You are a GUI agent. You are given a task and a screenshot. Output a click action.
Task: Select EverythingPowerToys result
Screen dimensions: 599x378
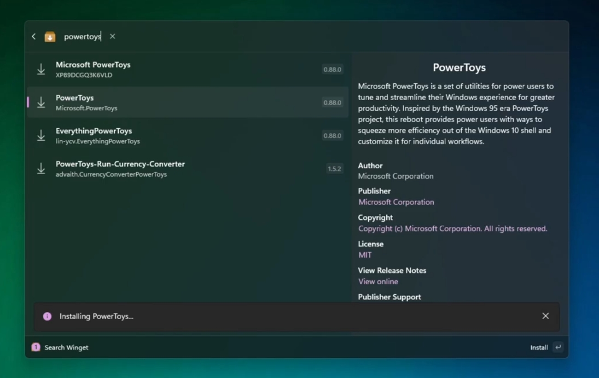pos(188,136)
